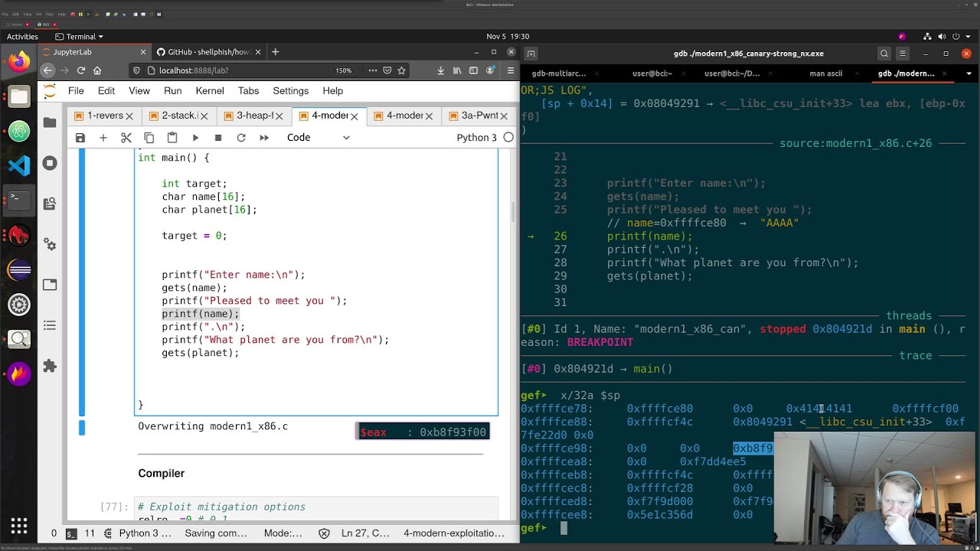This screenshot has width=980, height=551.
Task: Open the terminal search icon
Action: (884, 54)
